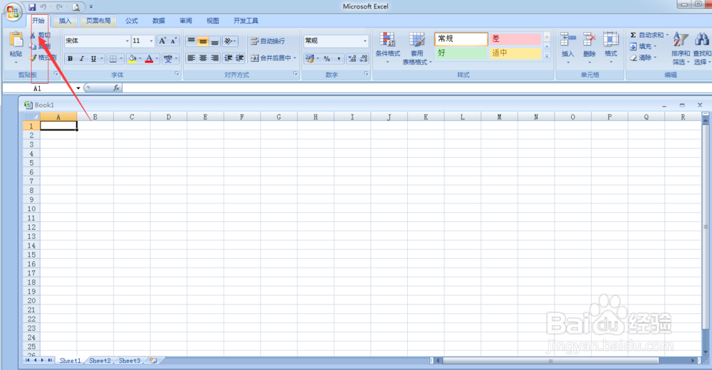This screenshot has height=370, width=712.
Task: Click the 插入 insert cells icon
Action: [567, 40]
